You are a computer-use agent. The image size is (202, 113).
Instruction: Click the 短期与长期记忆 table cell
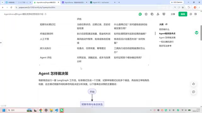click(x=48, y=24)
